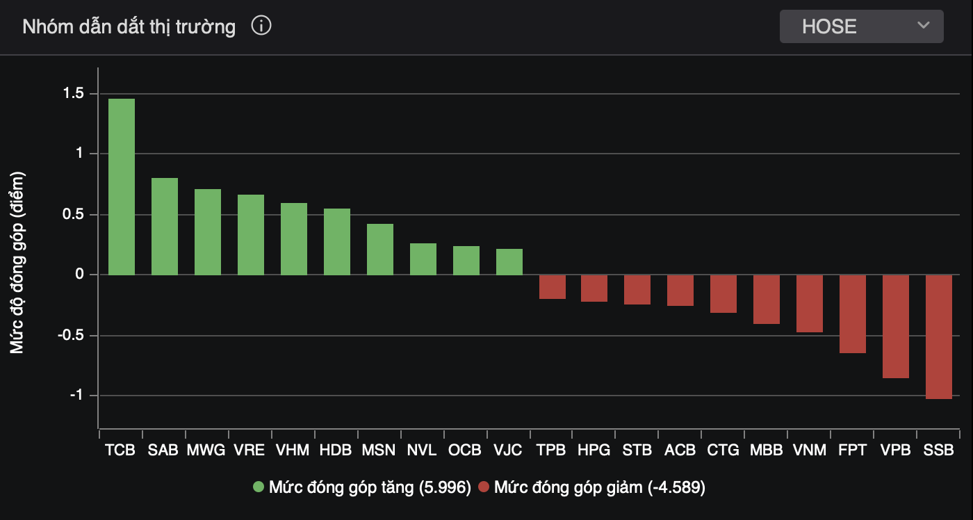
Task: Click the green MWG bar
Action: point(208,232)
